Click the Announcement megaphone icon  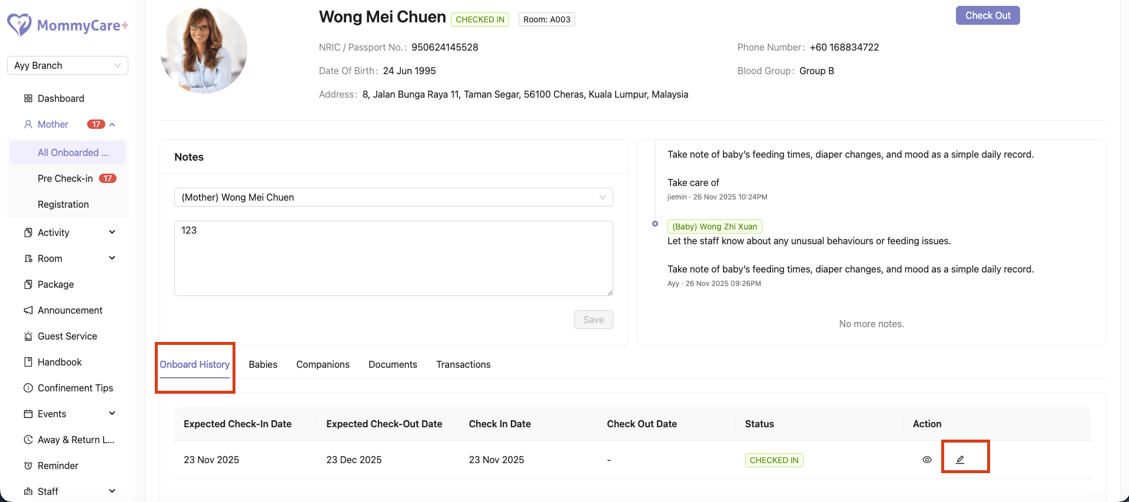[x=28, y=310]
